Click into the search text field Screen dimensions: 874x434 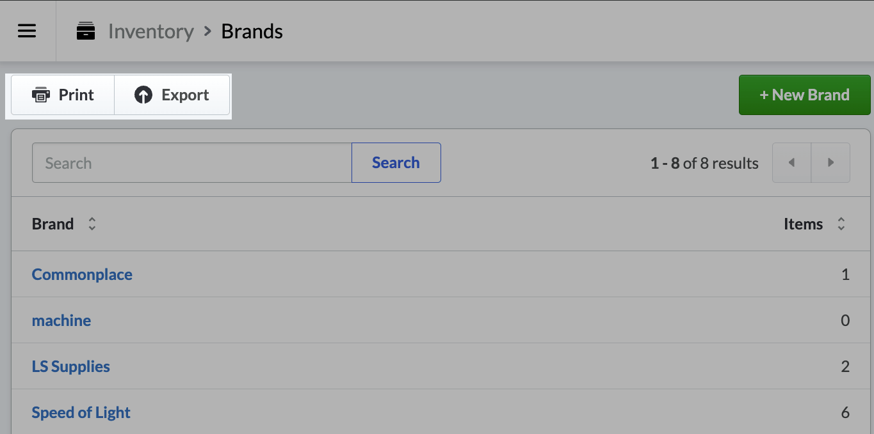click(192, 162)
